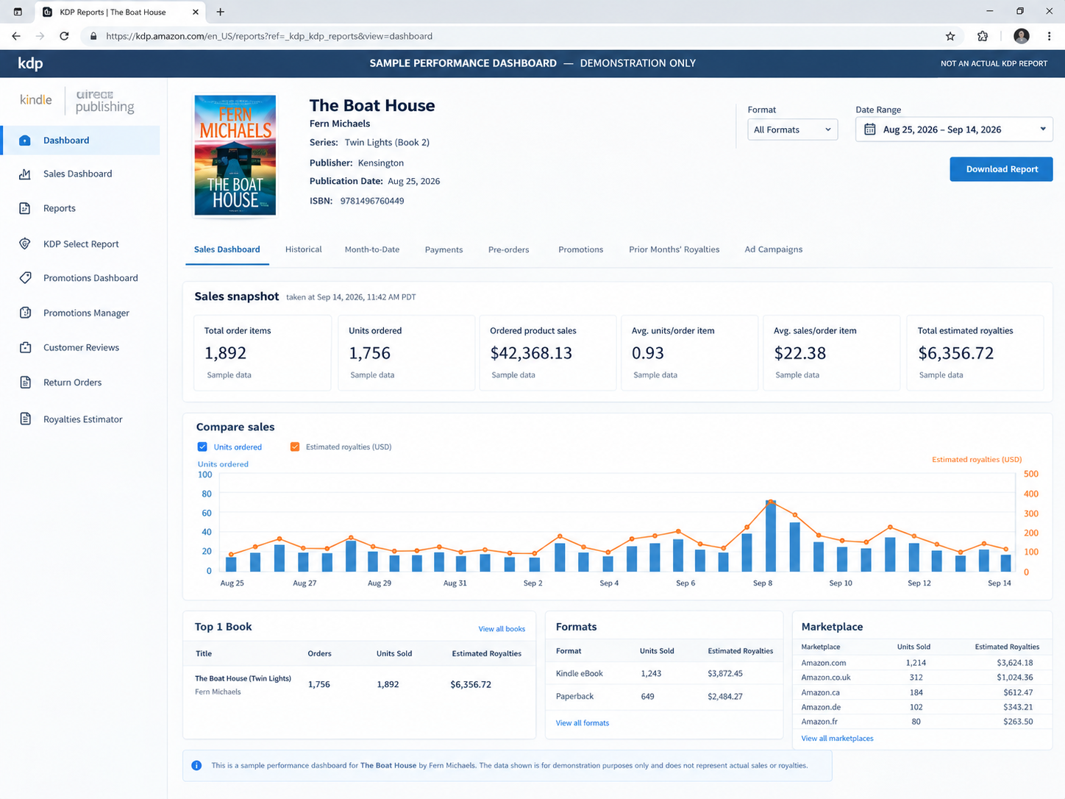Click the Total estimated royalties $6,356.72 value
The image size is (1065, 799).
tap(955, 353)
